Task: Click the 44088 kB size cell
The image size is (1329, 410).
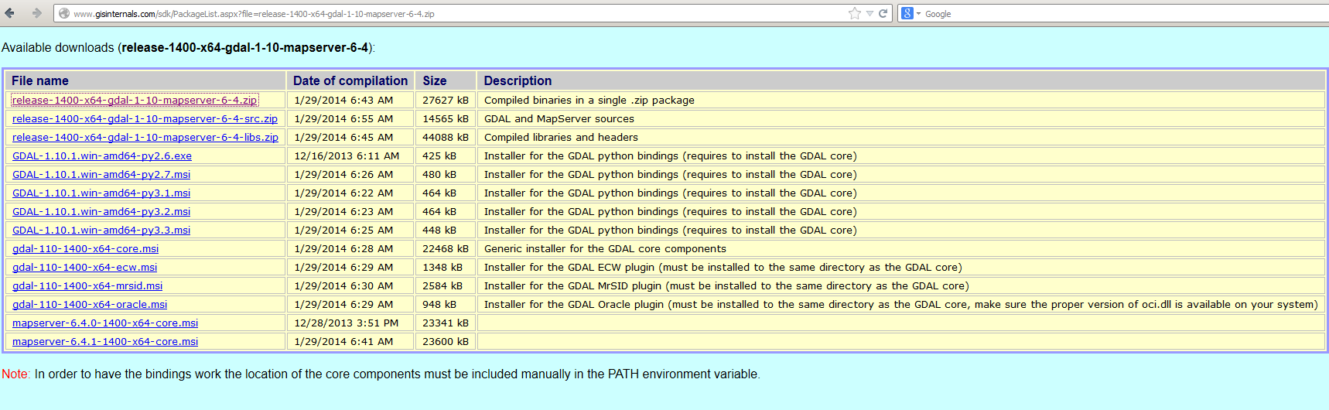Action: pos(446,137)
